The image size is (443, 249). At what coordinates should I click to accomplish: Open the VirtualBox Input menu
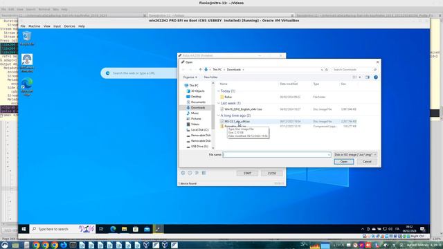coord(57,26)
